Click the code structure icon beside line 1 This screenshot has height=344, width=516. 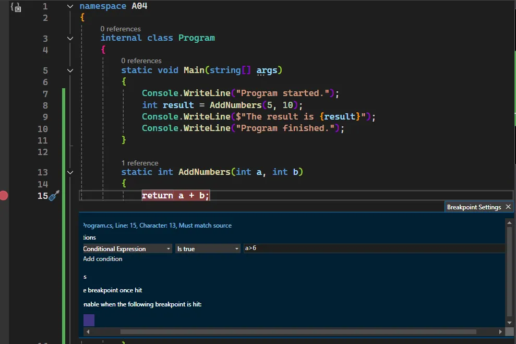tap(16, 7)
